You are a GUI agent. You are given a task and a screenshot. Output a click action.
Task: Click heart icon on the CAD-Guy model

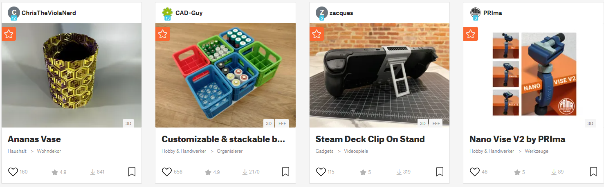pyautogui.click(x=167, y=172)
